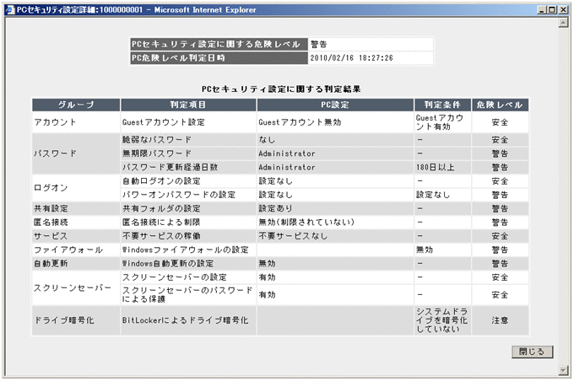Click the 閉じる button
The width and height of the screenshot is (574, 381).
coord(532,351)
